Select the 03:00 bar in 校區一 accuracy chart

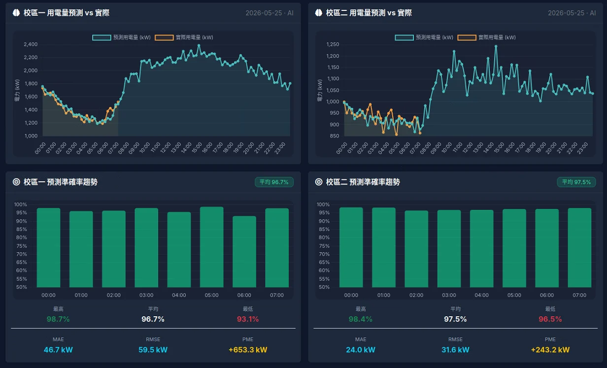pos(146,248)
